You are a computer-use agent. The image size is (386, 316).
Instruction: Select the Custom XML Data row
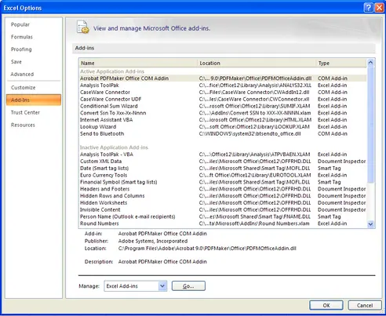click(223, 162)
